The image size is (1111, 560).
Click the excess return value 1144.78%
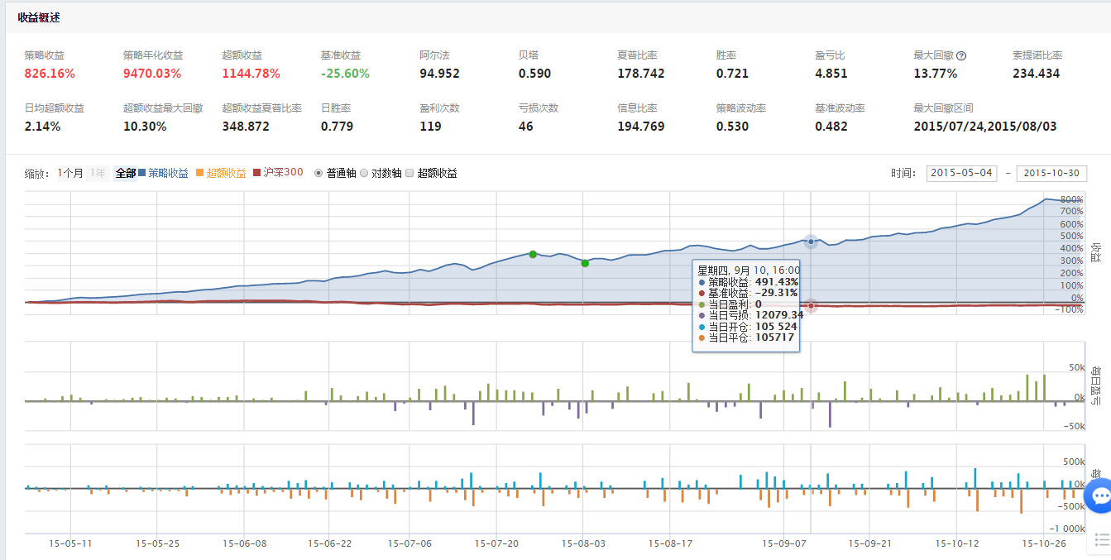(251, 74)
